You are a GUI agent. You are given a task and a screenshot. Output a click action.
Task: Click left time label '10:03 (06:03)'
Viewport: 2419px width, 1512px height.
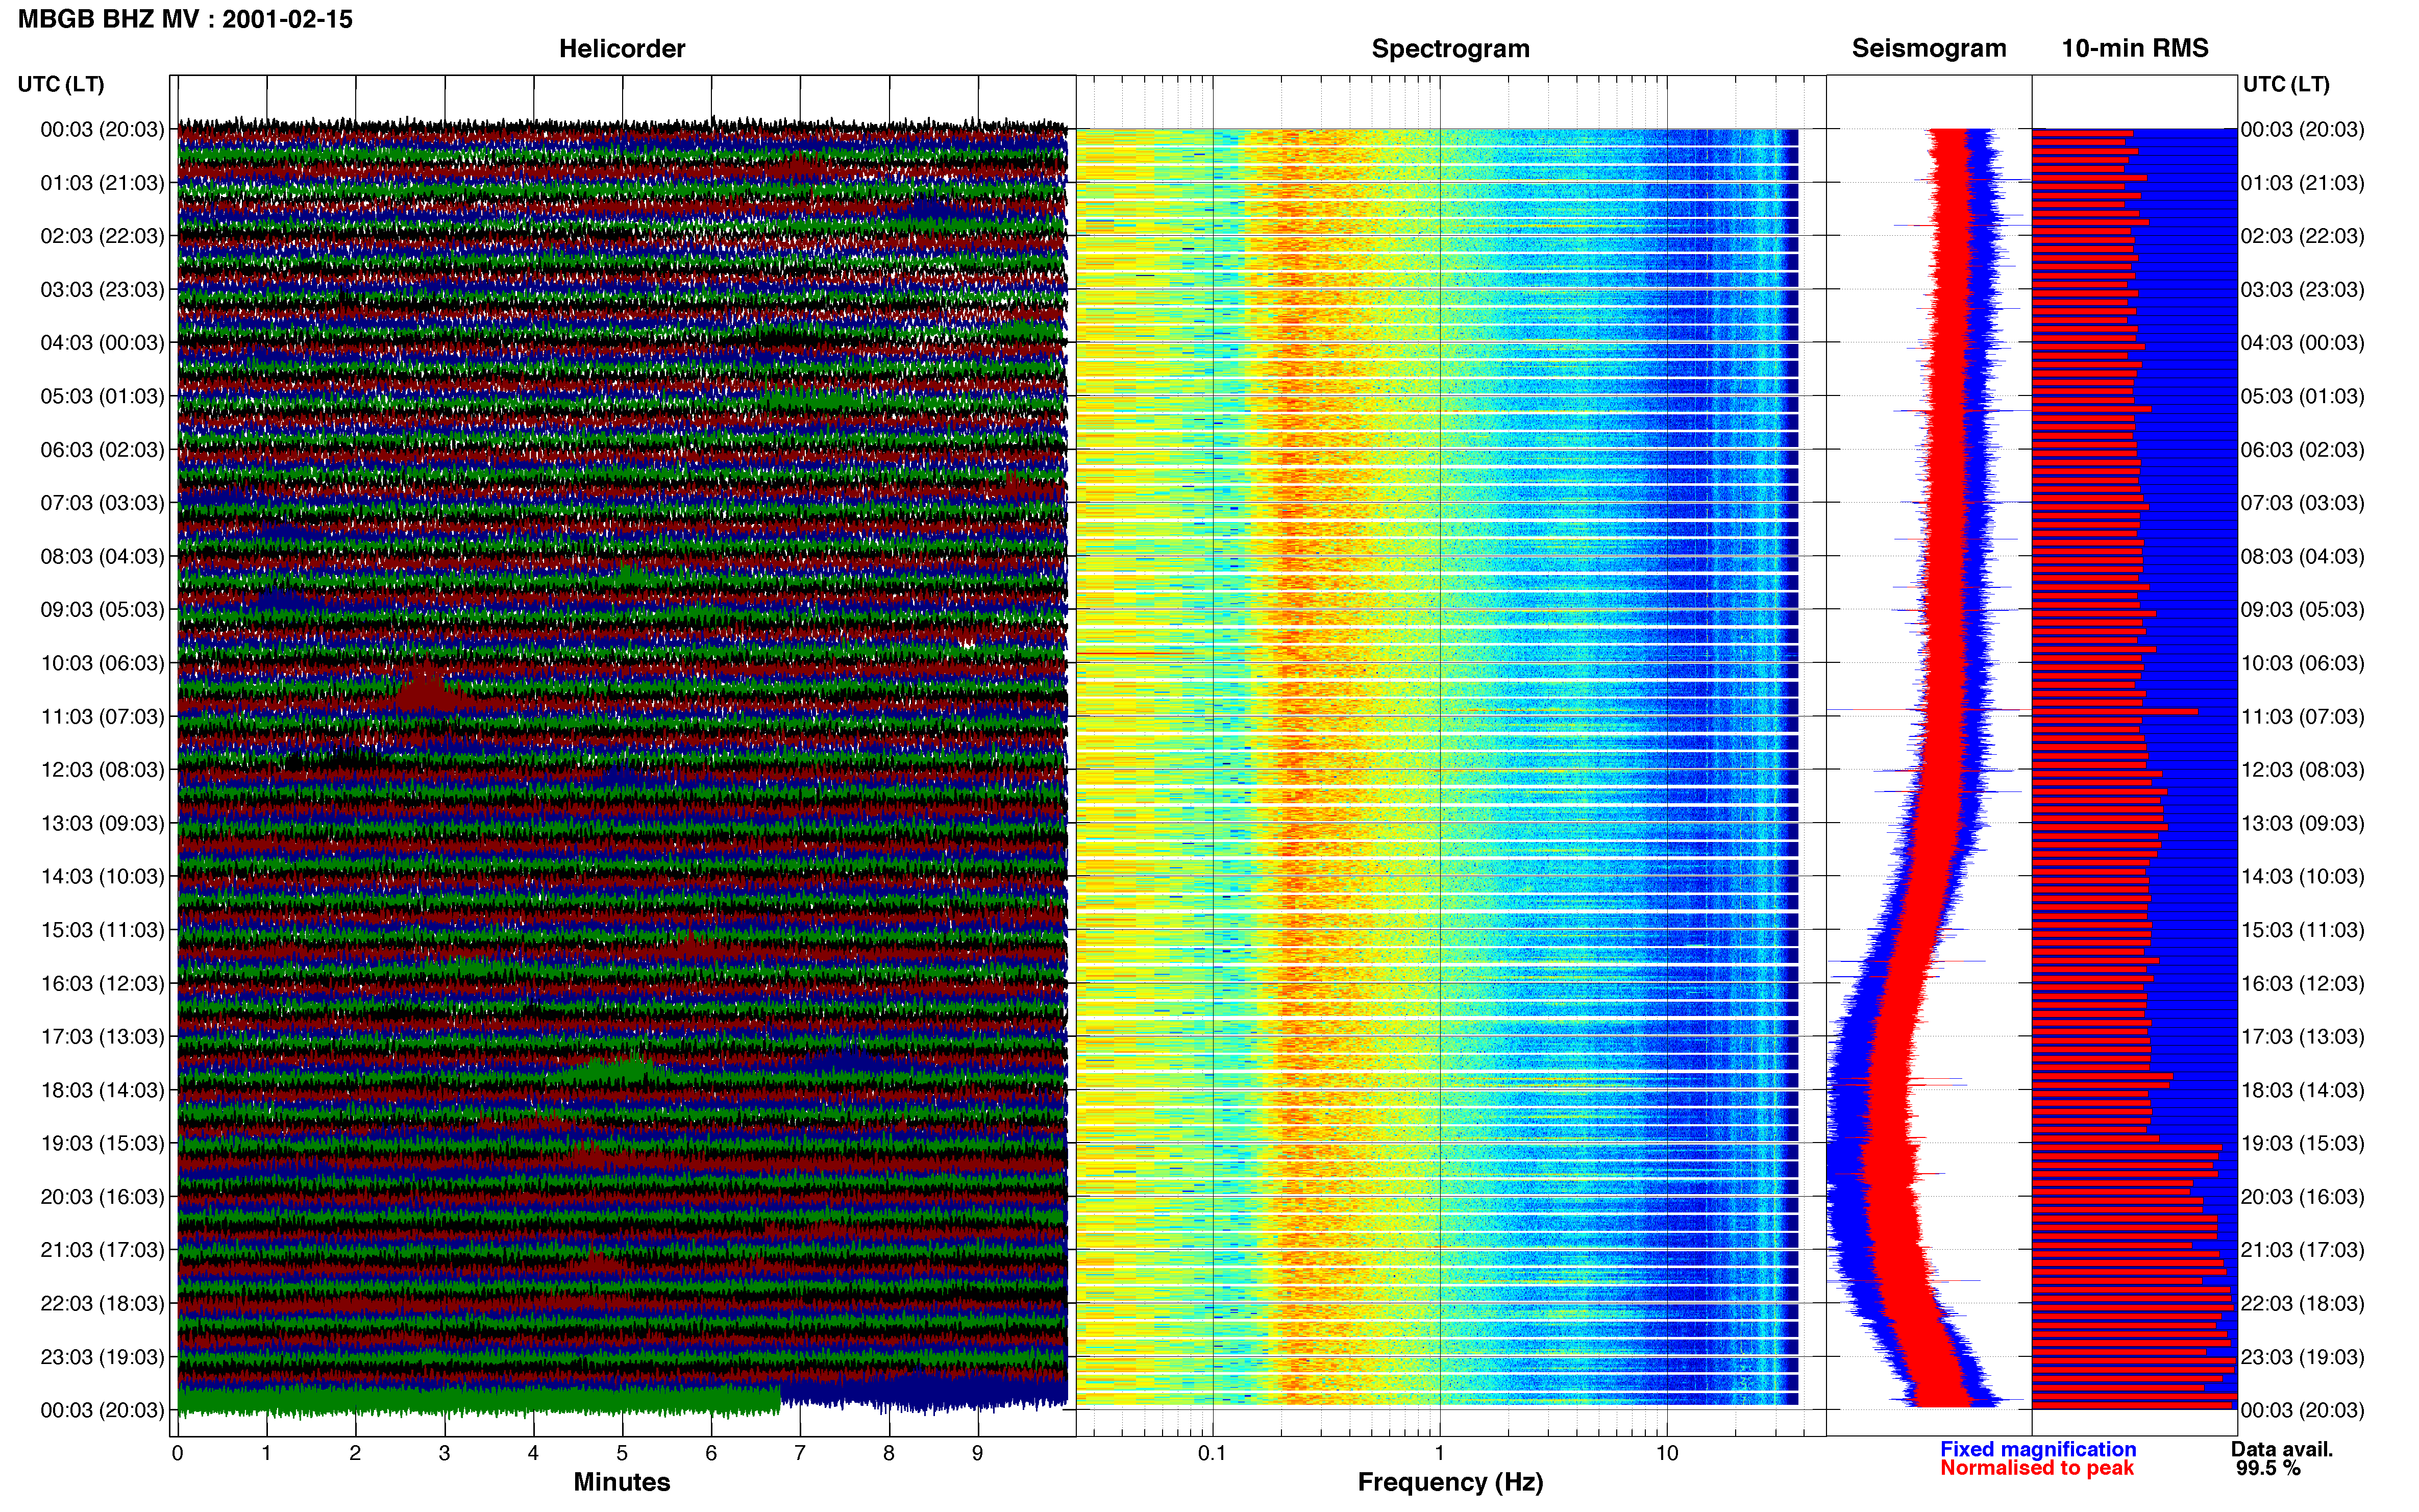pos(102,663)
